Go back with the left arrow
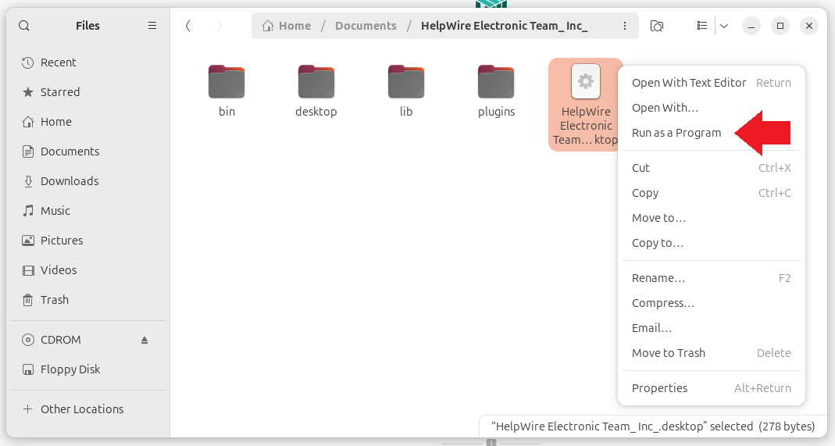Screen dimensions: 835x446 point(188,26)
